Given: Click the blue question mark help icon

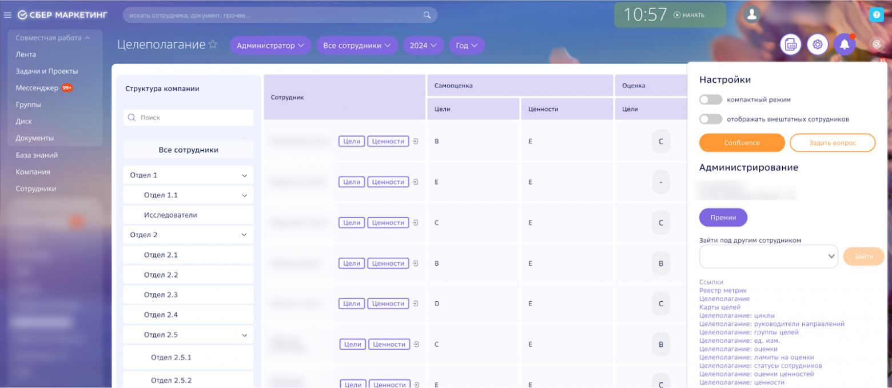Looking at the screenshot, I should [875, 15].
